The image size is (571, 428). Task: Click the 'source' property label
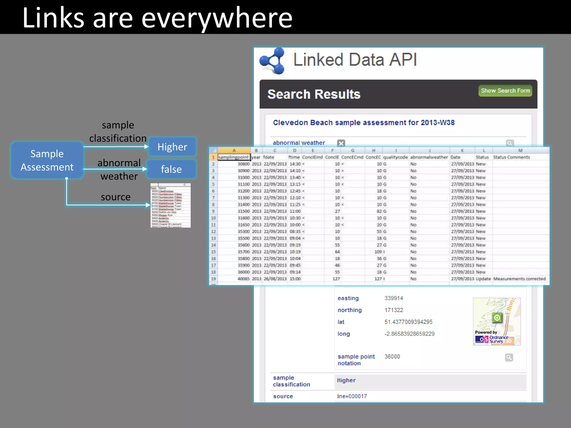[283, 396]
